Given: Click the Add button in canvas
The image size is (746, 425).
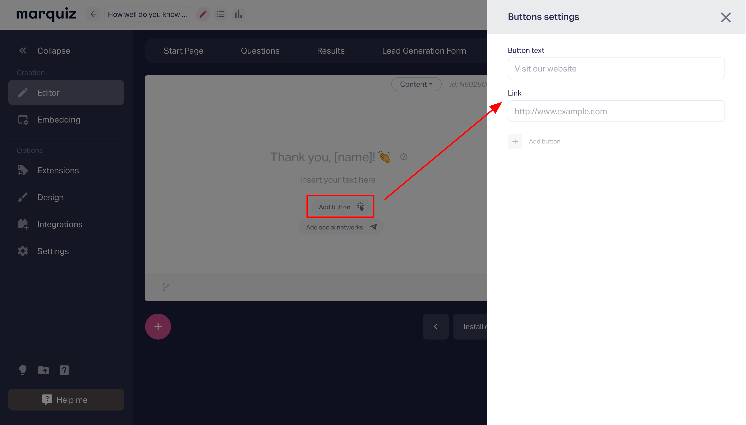Looking at the screenshot, I should [x=339, y=207].
